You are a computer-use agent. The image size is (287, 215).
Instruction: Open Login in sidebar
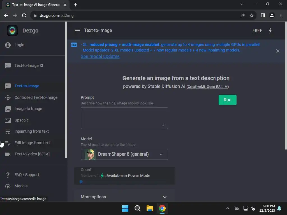(19, 45)
